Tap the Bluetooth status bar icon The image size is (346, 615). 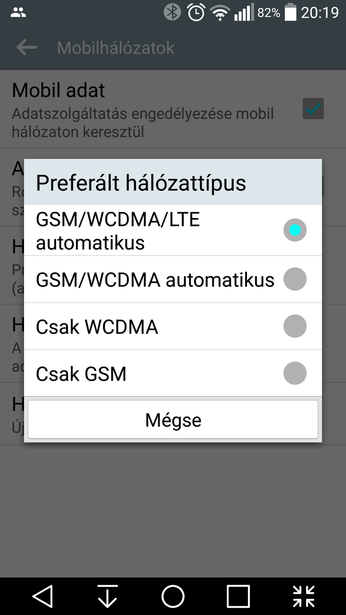point(172,12)
